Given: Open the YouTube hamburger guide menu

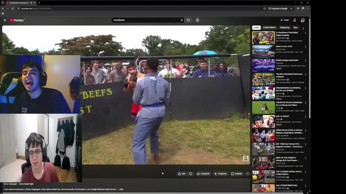Looking at the screenshot, I should click(5, 20).
